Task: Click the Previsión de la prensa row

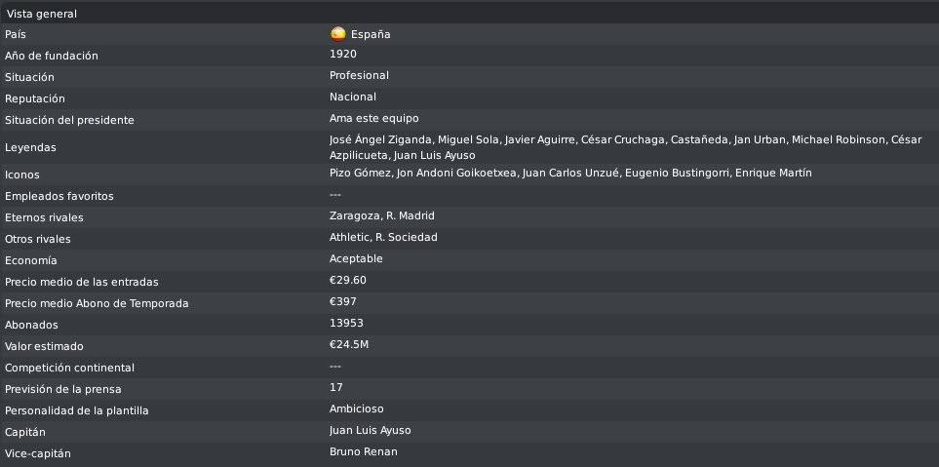Action: [x=470, y=389]
